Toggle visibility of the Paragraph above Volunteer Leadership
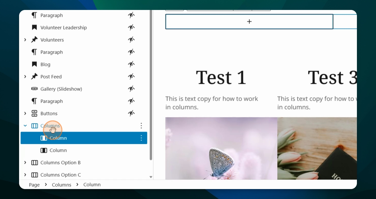The height and width of the screenshot is (199, 376). [x=131, y=15]
